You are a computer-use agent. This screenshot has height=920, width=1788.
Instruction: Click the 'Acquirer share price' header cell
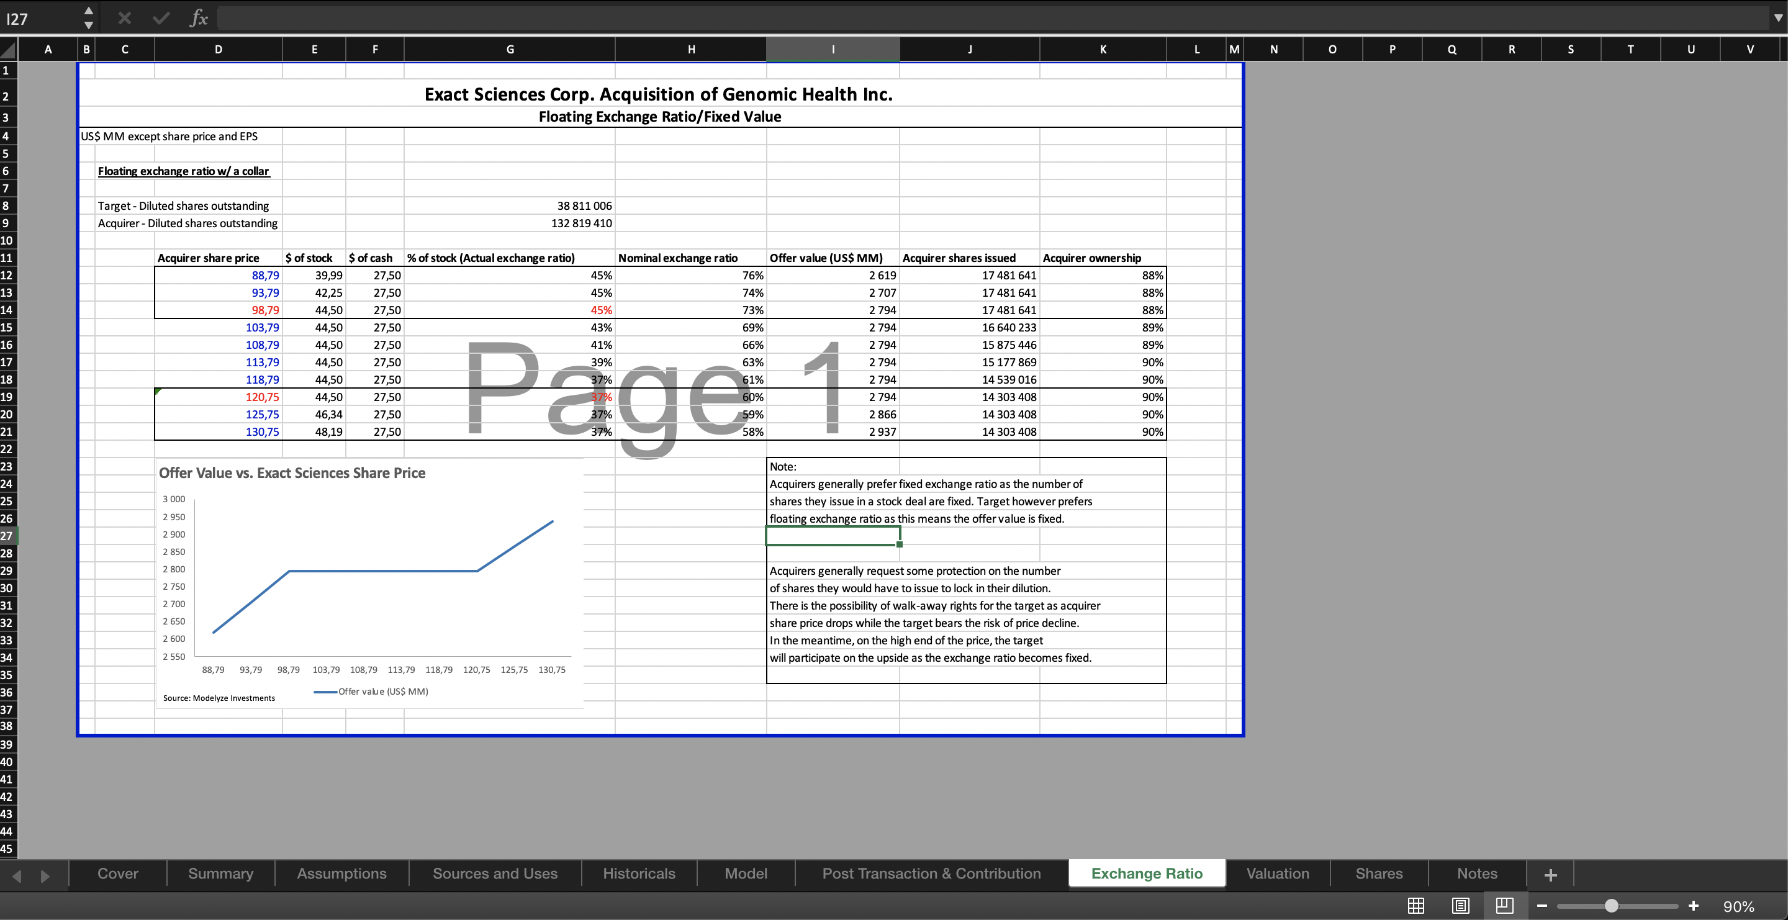click(218, 258)
